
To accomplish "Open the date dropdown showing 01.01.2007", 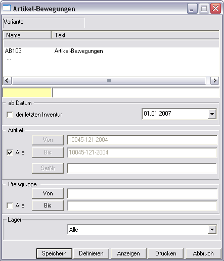I will coord(212,114).
